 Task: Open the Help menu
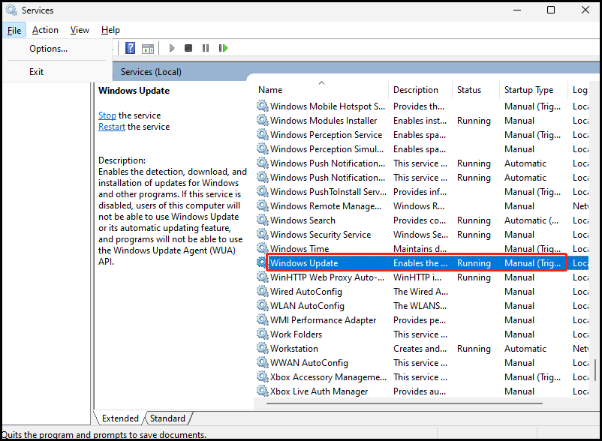110,30
